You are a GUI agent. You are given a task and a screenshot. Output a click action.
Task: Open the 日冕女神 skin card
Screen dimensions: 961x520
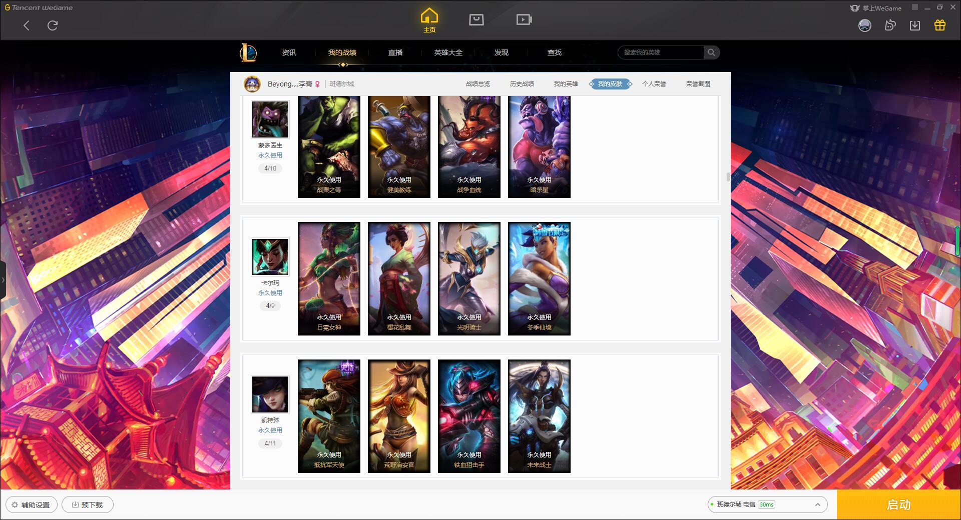coord(329,279)
